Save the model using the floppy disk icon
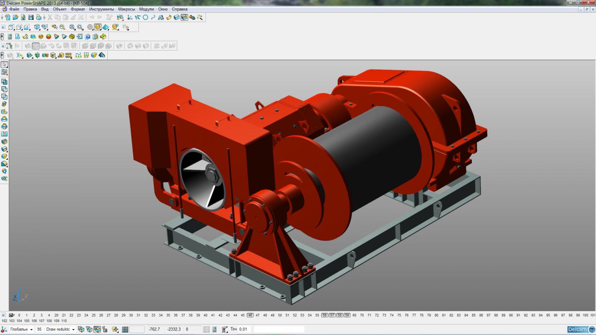The height and width of the screenshot is (335, 596). click(31, 17)
